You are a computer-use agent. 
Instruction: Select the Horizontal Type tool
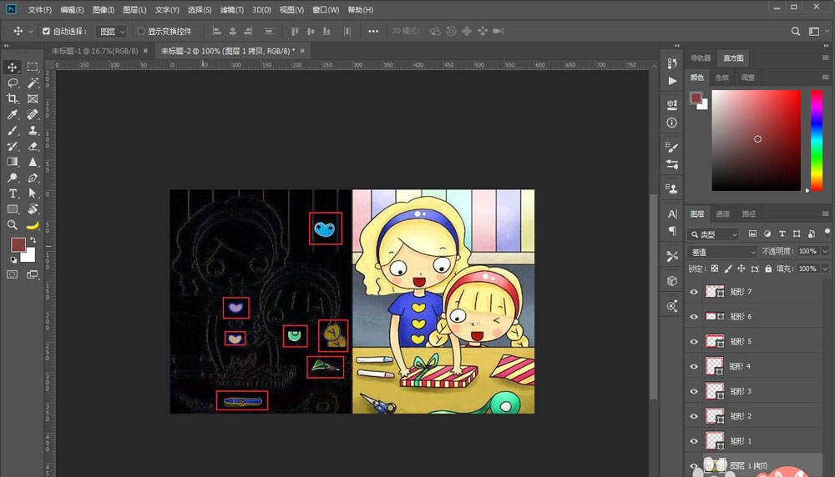(13, 193)
